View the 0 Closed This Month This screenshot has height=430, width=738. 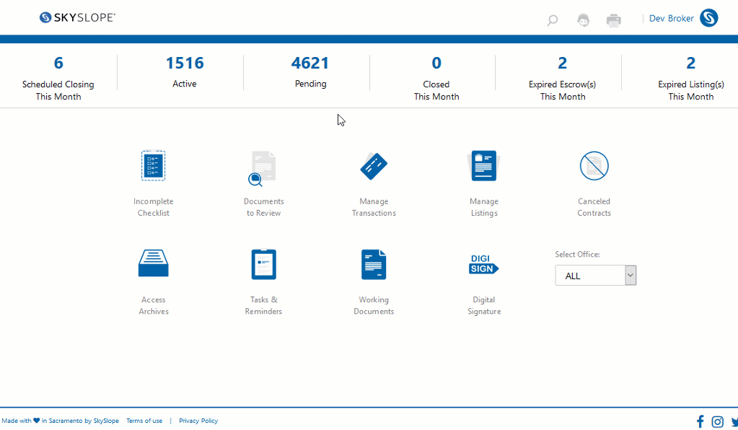436,78
